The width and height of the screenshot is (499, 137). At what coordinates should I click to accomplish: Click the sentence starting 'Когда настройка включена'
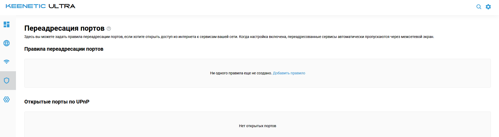coord(337,37)
